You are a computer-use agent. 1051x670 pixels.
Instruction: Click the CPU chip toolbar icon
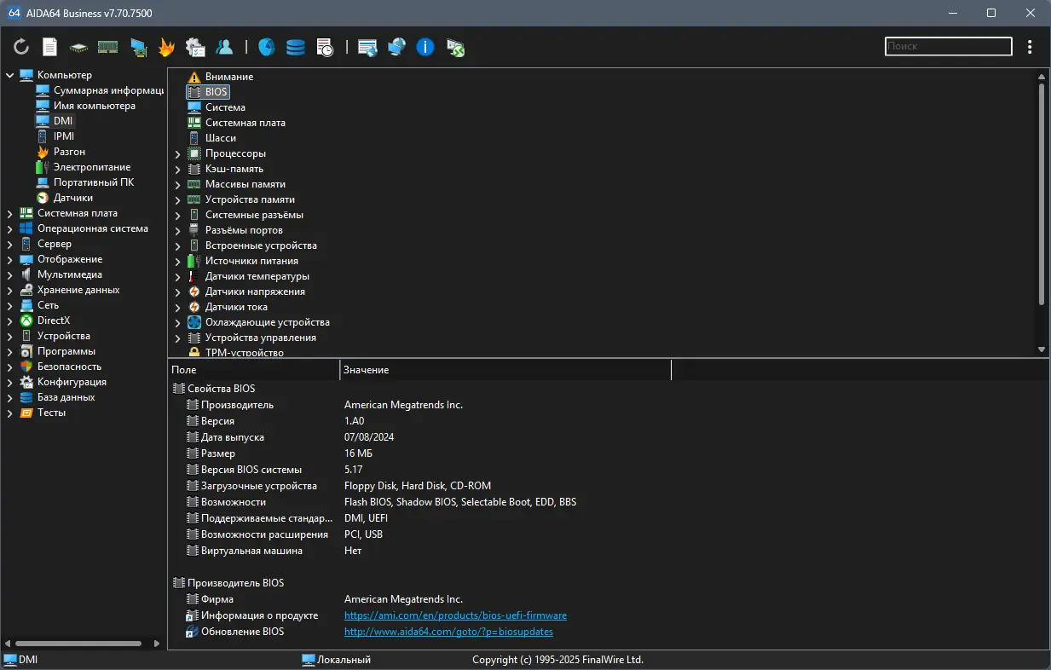point(78,47)
